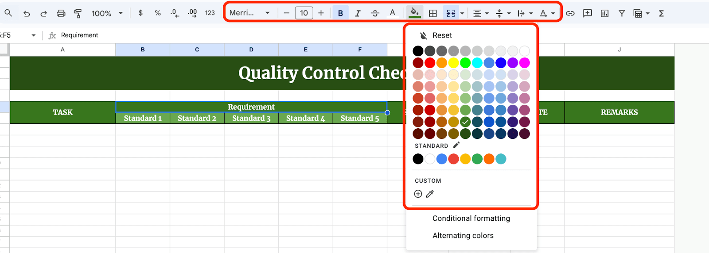This screenshot has width=709, height=253.
Task: Expand the merge cells options arrow
Action: coord(462,13)
